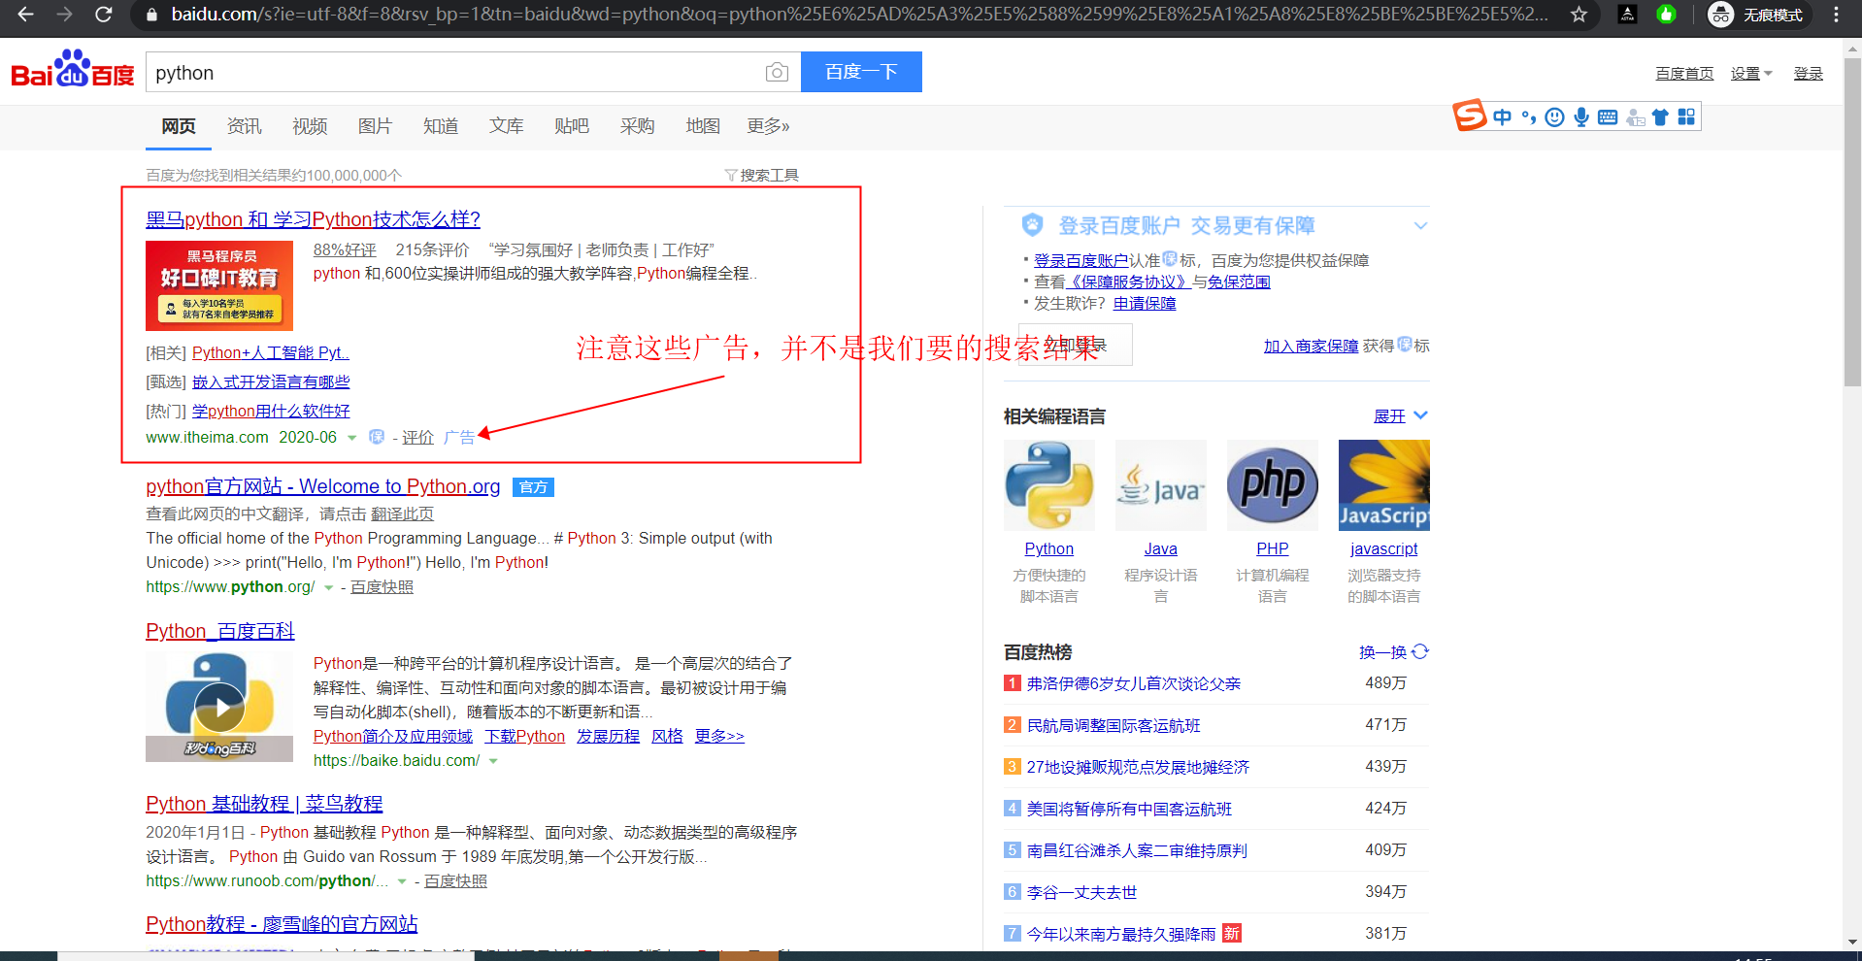Click the 百度一下 search button
Viewport: 1862px width, 961px height.
(861, 72)
